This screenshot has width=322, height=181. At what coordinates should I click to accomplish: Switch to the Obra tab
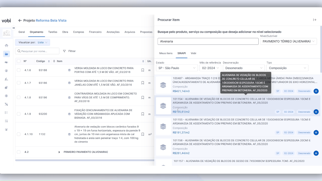point(65,32)
